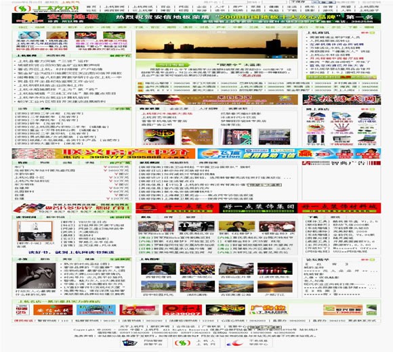Switch to the 上杭新闻 news tab
The height and width of the screenshot is (352, 393).
tap(27, 56)
